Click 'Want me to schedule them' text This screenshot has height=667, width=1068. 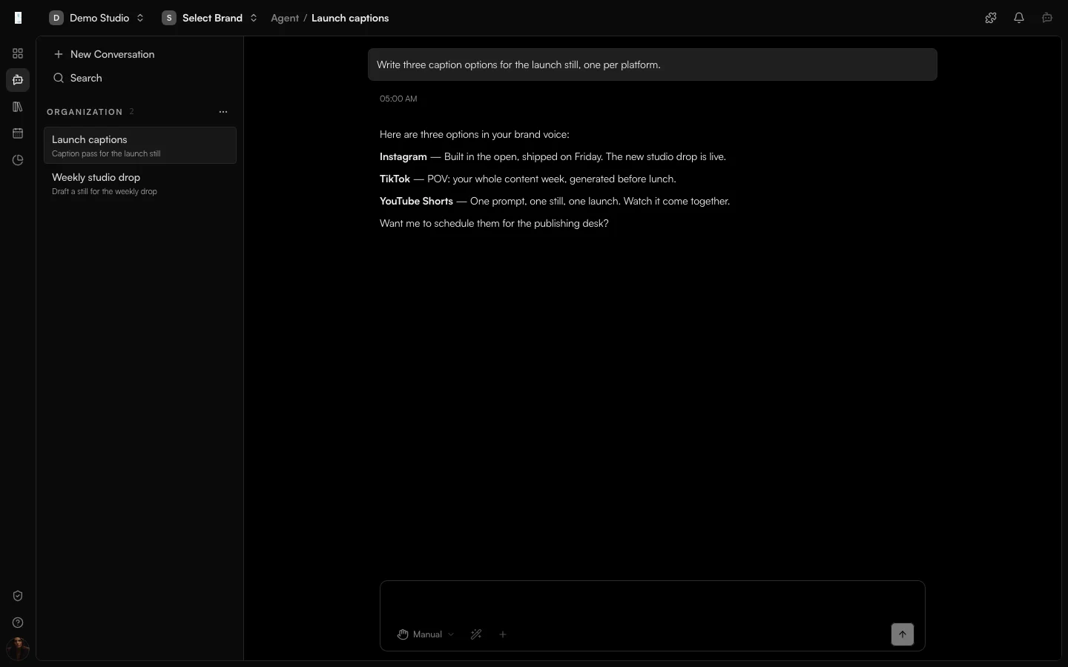(x=494, y=223)
